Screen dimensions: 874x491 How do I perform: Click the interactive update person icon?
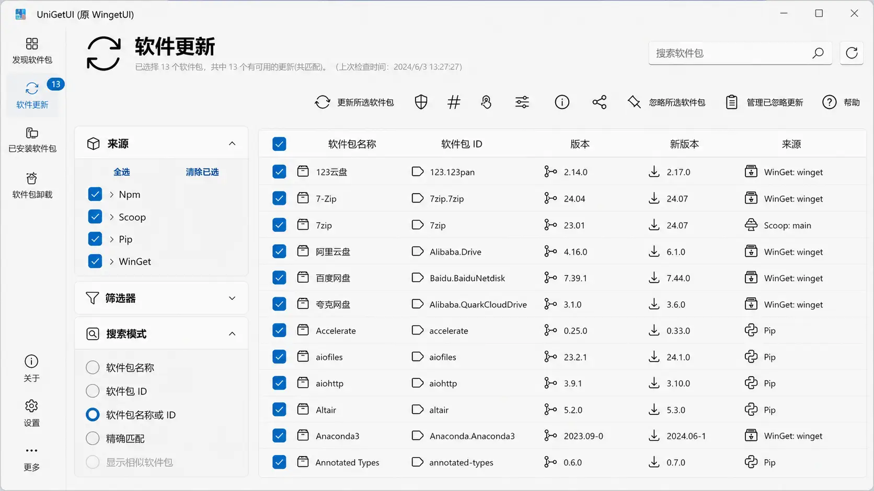486,102
